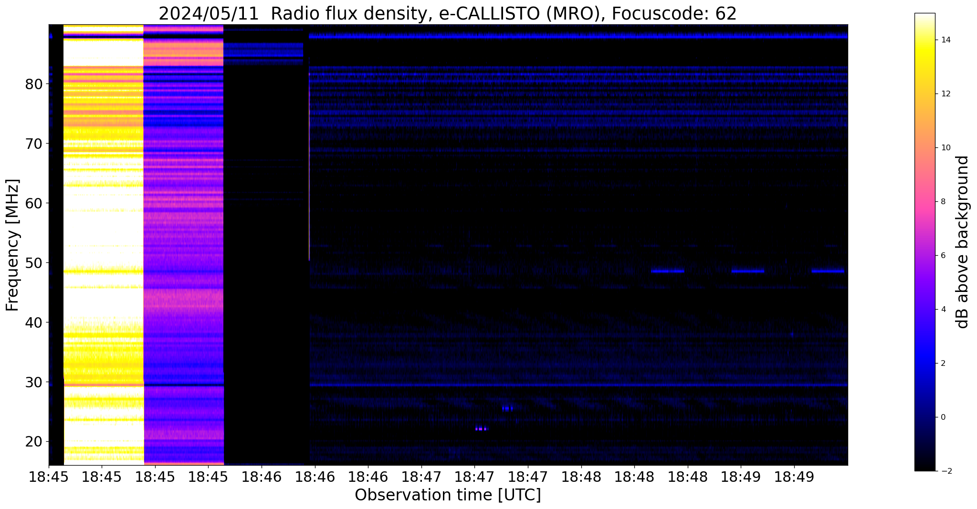Select the "Frequency [MHz]" axis label
The image size is (977, 509).
[x=13, y=245]
